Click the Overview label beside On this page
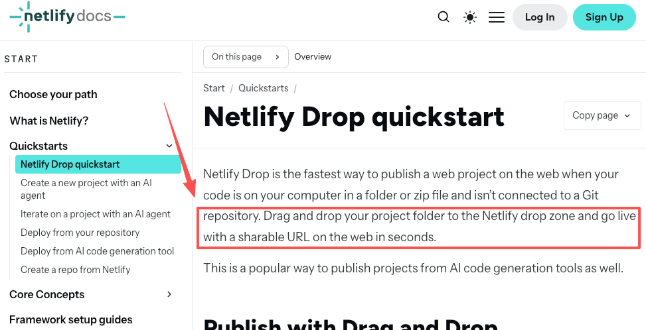646x330 pixels. tap(313, 57)
